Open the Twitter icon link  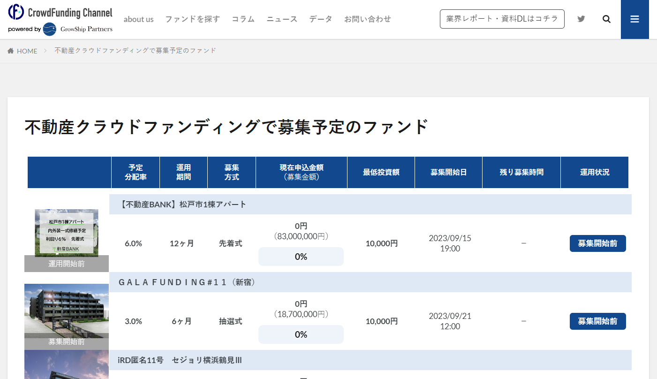581,19
